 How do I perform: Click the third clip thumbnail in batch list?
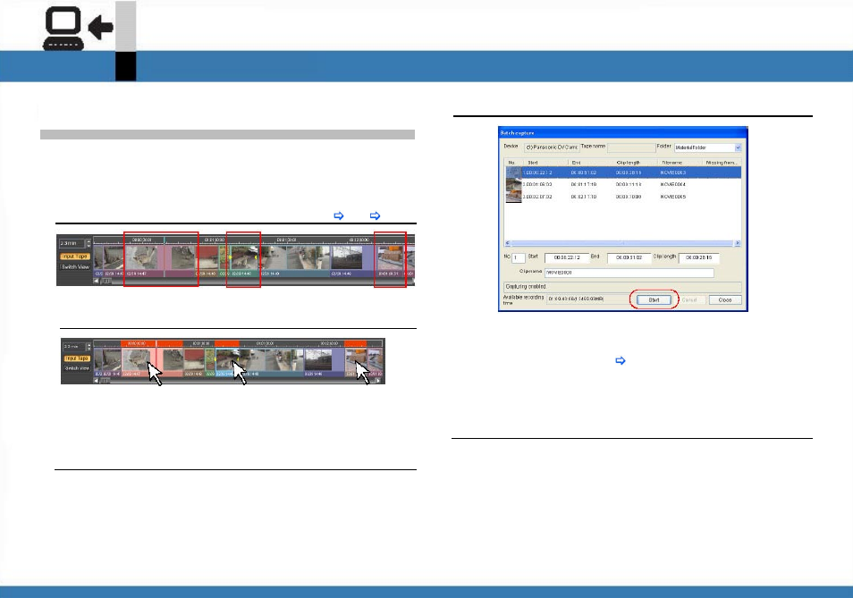click(513, 197)
